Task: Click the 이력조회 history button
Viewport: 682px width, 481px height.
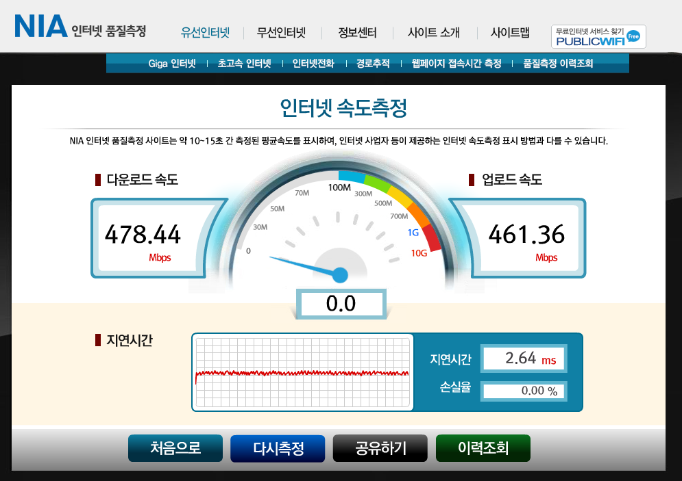Action: click(483, 448)
